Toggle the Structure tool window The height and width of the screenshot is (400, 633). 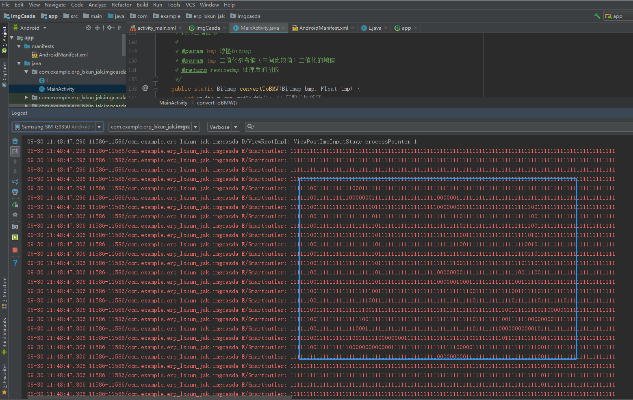tap(4, 293)
